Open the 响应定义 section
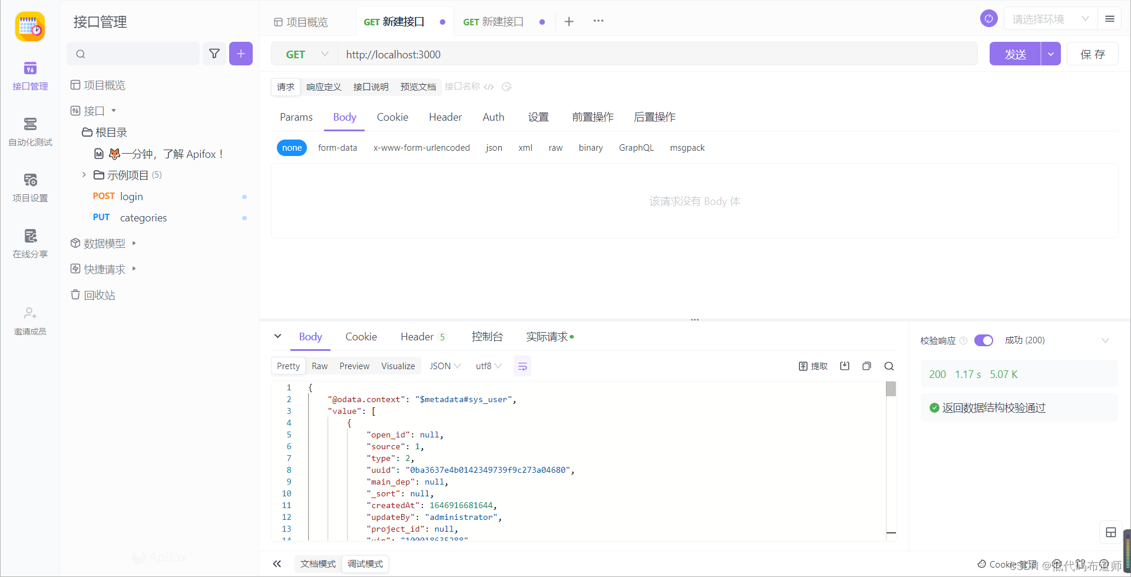1131x577 pixels. pos(324,87)
